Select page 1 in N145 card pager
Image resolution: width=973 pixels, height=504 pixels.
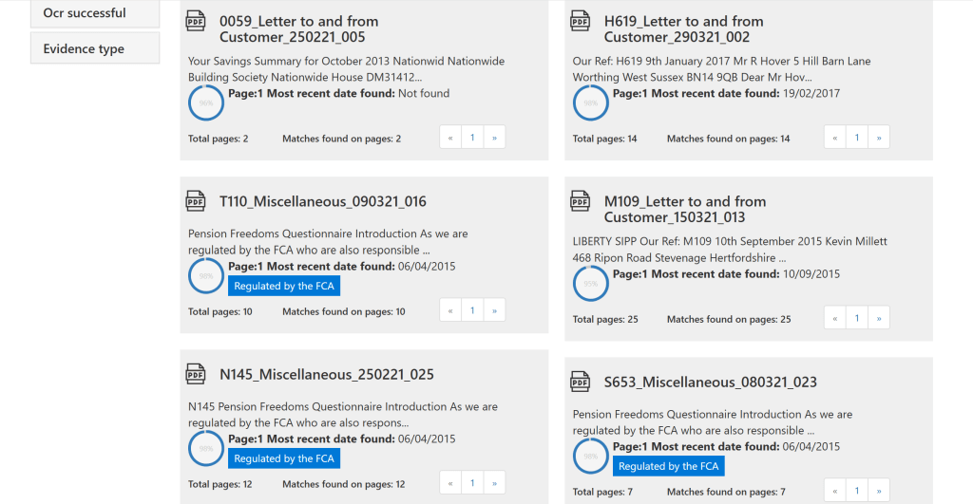pos(472,482)
